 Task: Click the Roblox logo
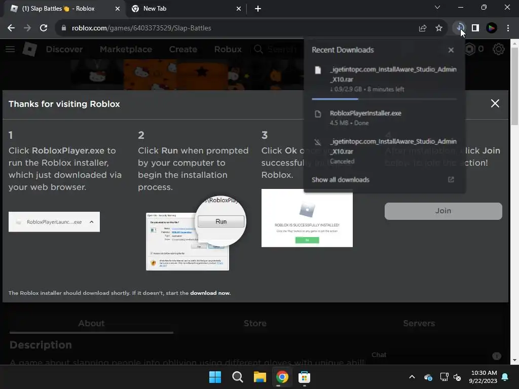30,49
